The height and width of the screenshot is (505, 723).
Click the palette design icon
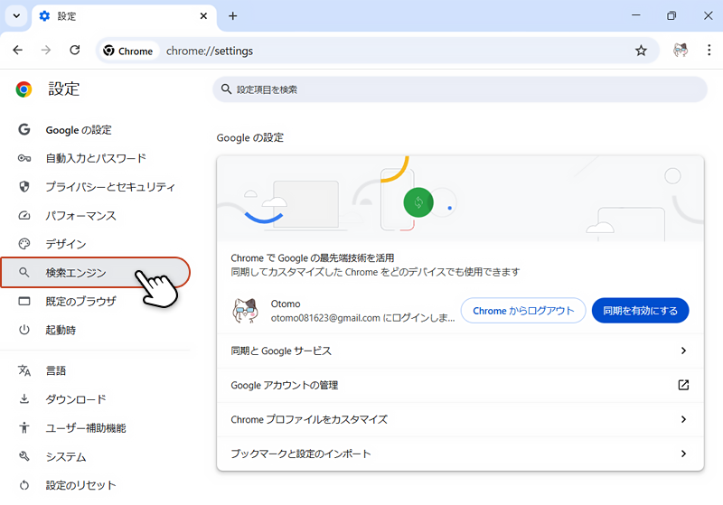[x=24, y=244]
